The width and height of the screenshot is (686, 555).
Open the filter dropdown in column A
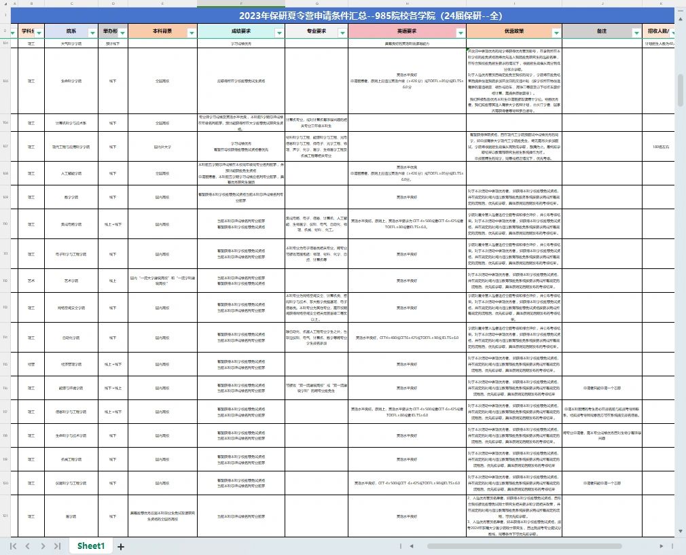click(13, 33)
